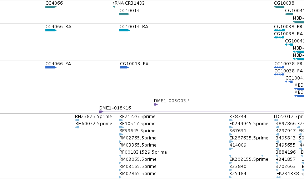The image size is (304, 179).
Task: Click the RM02865.5prime label
Action: [138, 174]
